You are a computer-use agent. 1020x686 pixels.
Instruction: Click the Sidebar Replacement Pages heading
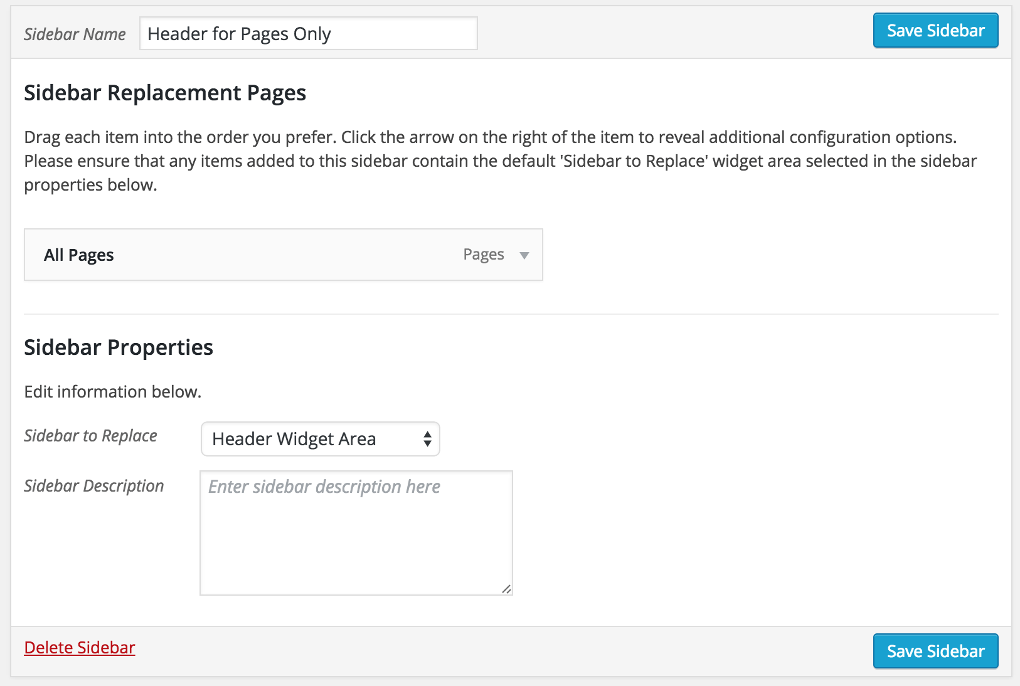click(165, 93)
